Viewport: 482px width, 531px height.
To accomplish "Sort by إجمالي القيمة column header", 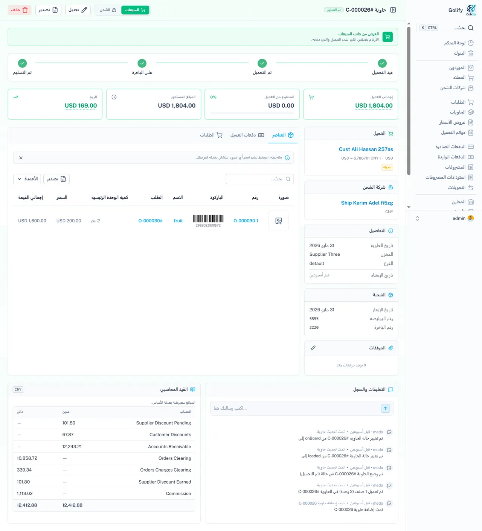I will coord(31,198).
